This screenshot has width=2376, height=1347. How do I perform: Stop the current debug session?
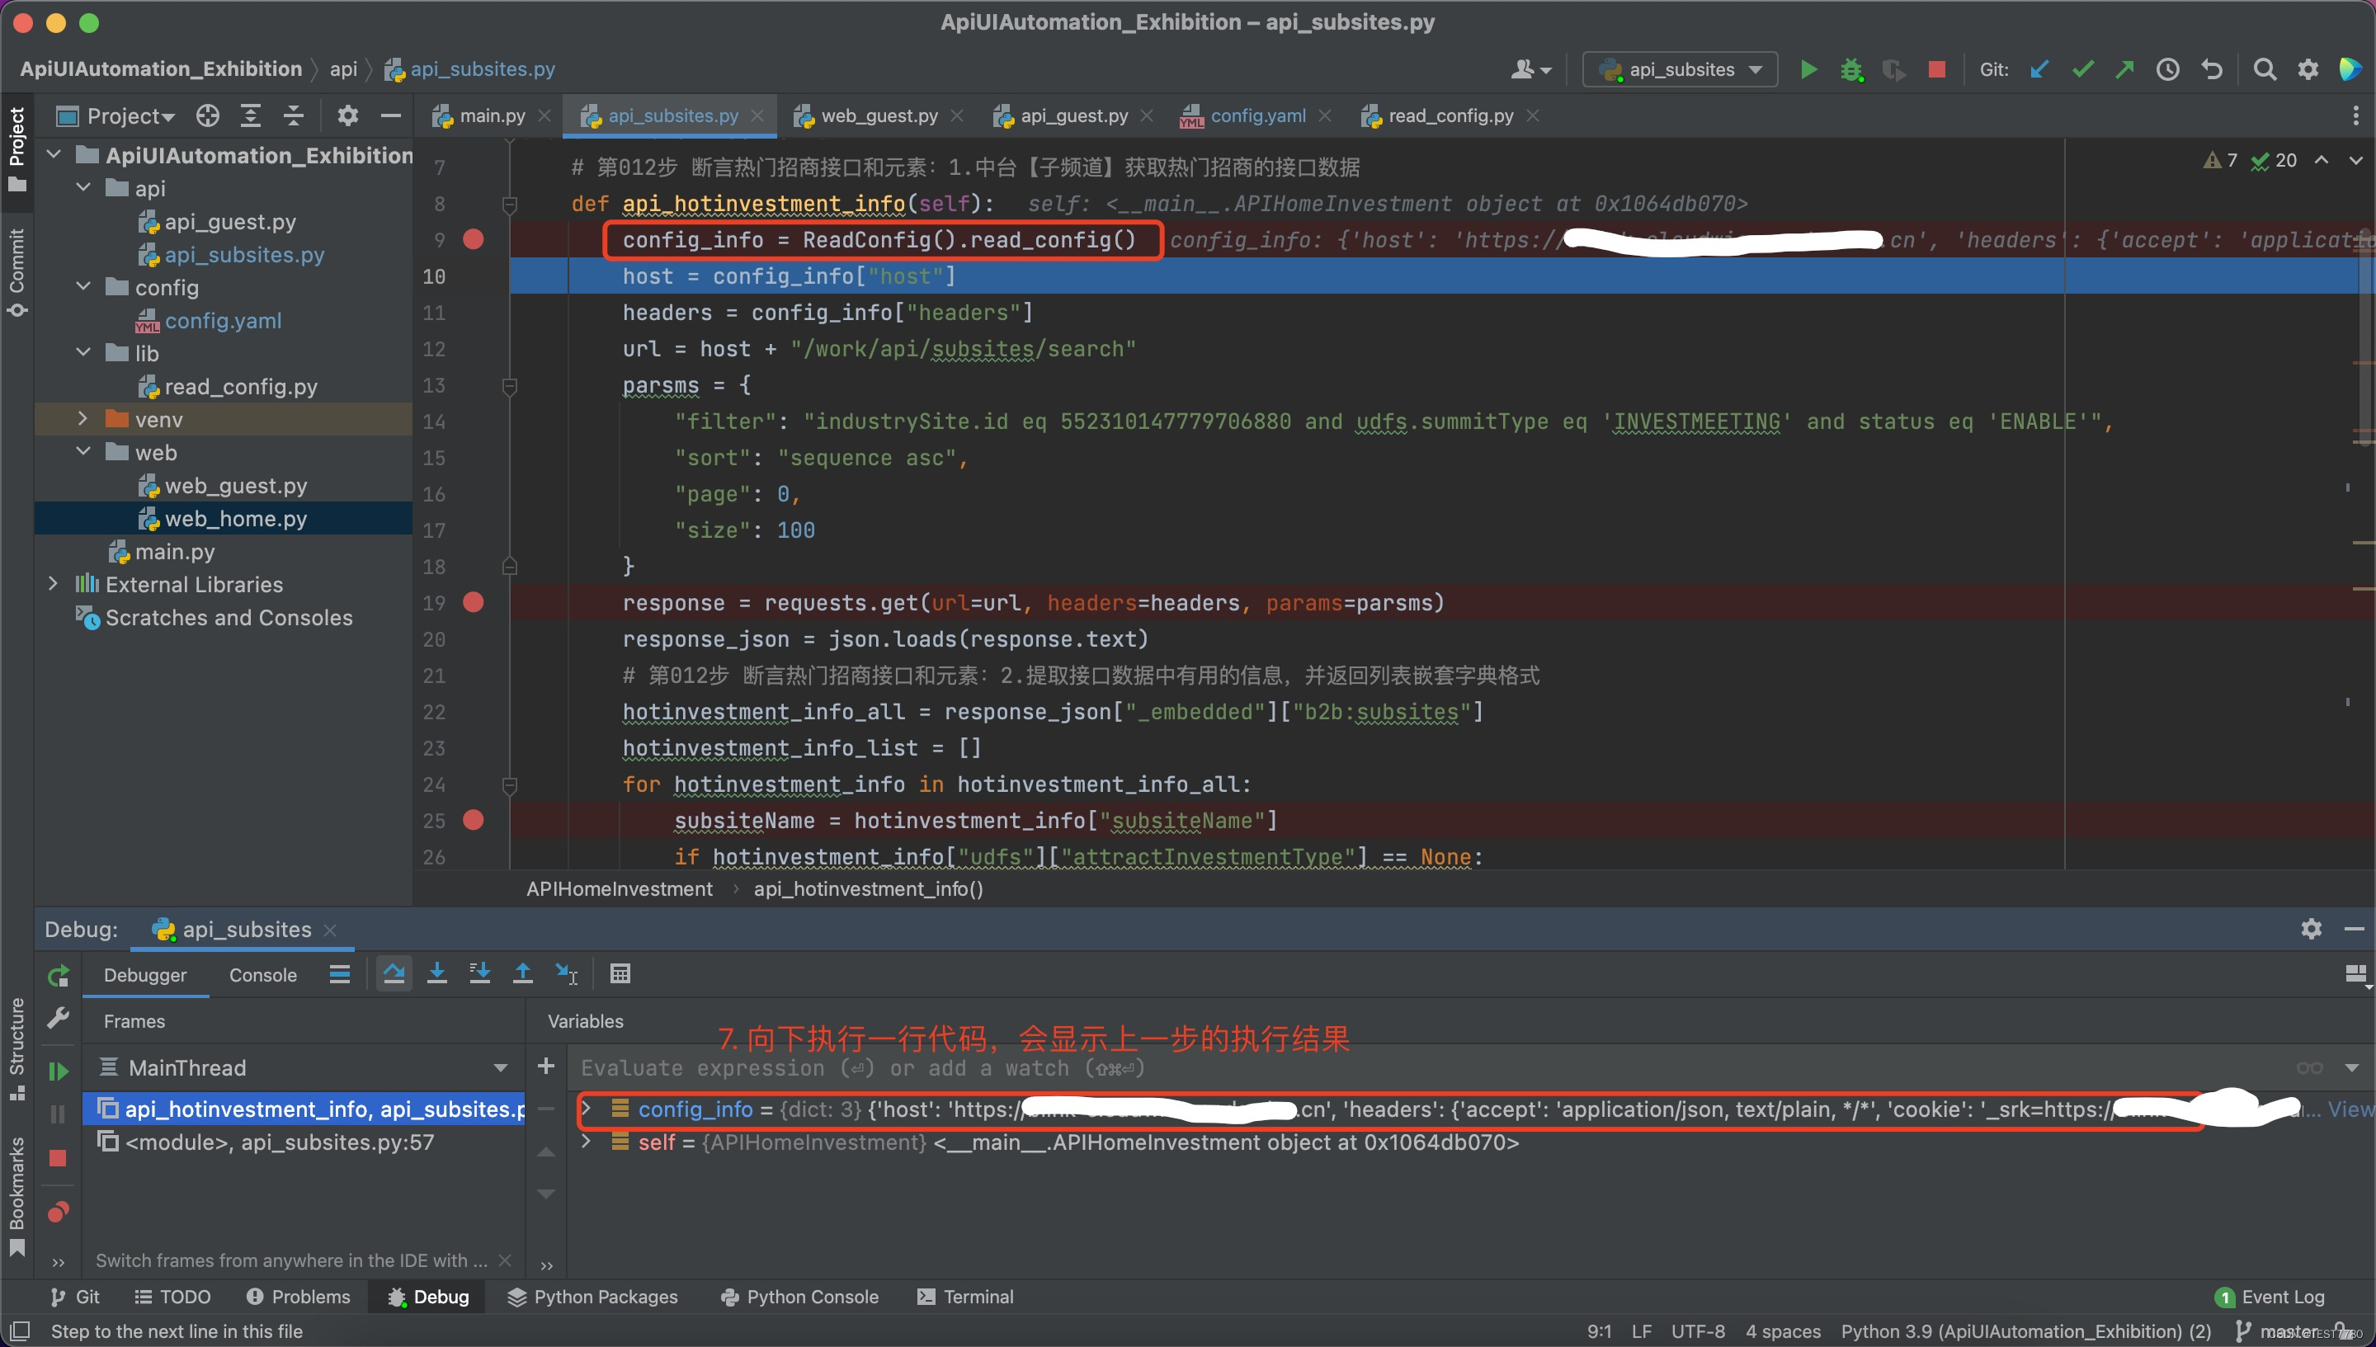pos(1935,68)
